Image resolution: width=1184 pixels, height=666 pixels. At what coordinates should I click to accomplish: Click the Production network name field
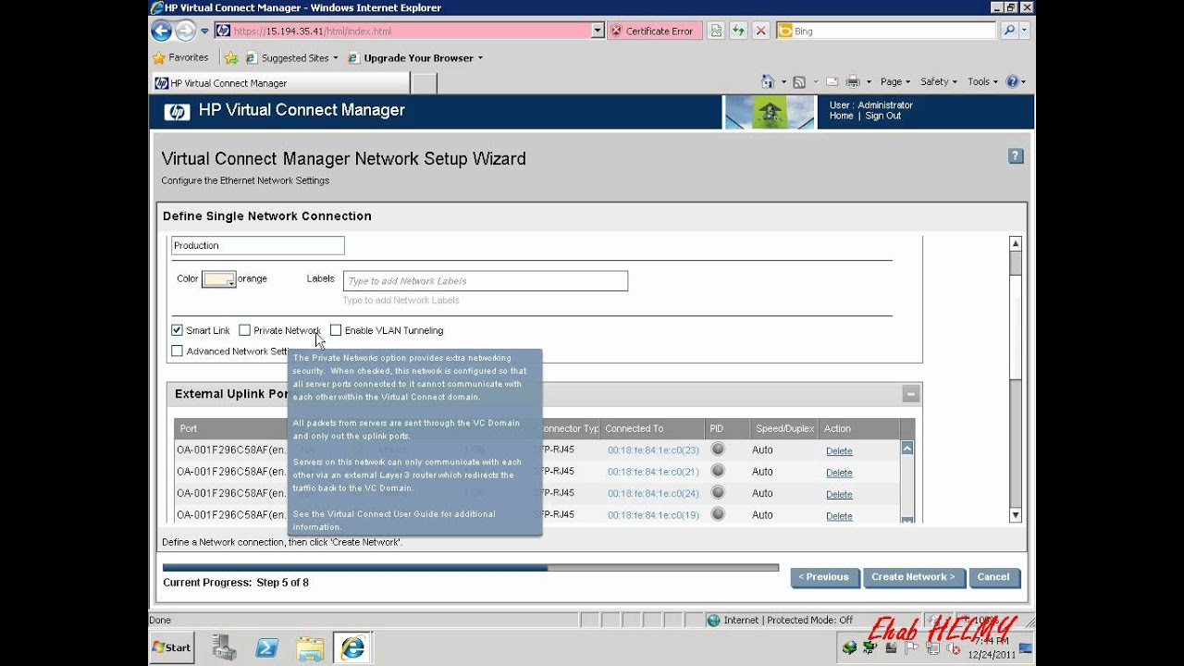[258, 245]
